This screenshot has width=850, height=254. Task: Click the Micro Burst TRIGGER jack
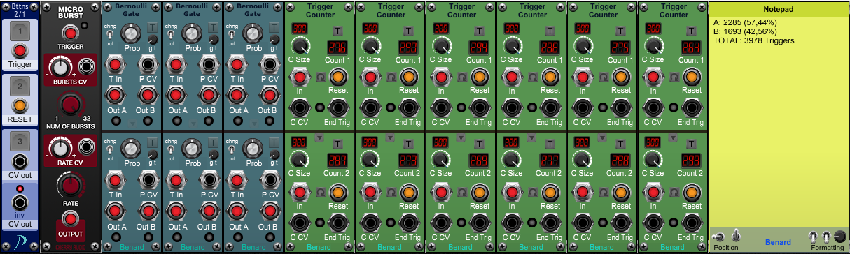click(69, 32)
